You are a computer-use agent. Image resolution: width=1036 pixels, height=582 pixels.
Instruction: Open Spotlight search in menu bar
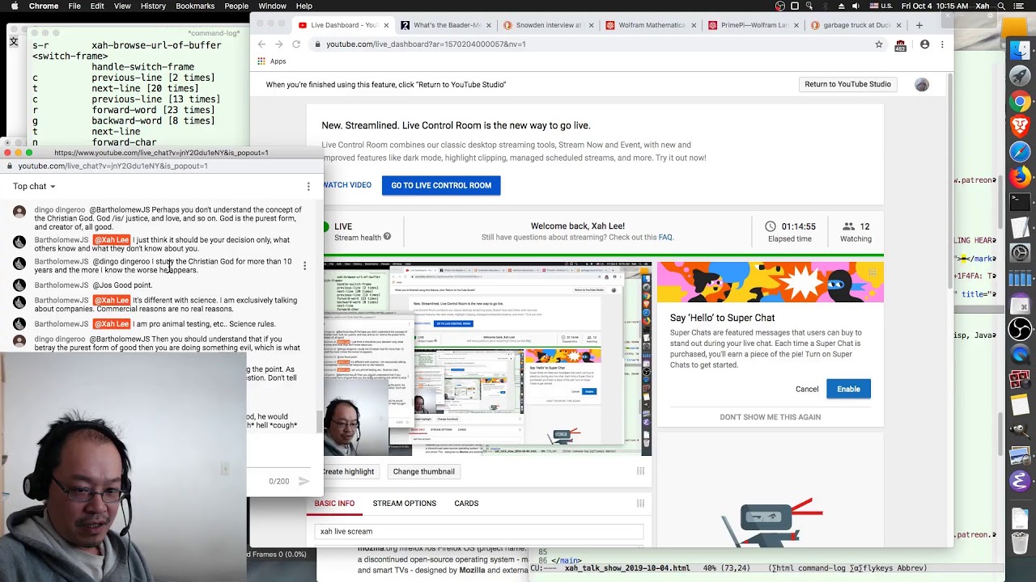coord(1001,6)
